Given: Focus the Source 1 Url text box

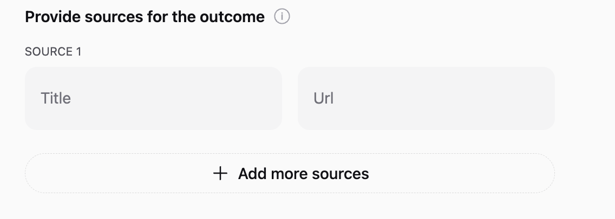Looking at the screenshot, I should 426,98.
